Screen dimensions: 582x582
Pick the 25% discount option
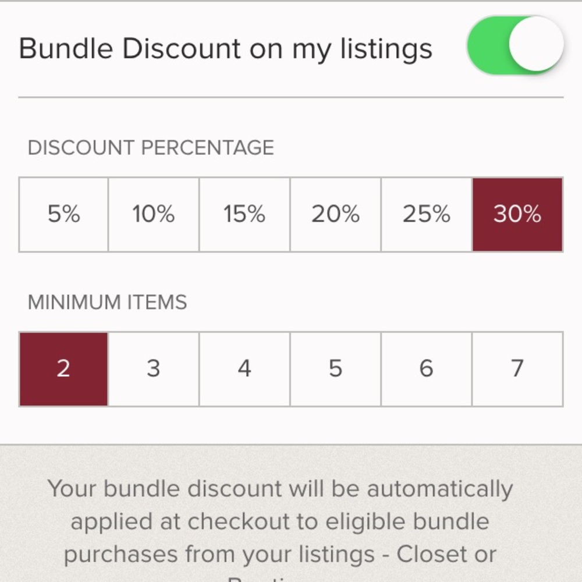(x=426, y=214)
